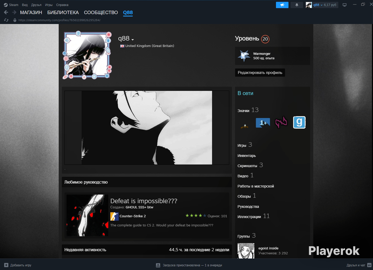This screenshot has height=270, width=373.
Task: Click the featured artwork showcase image
Action: click(147, 128)
